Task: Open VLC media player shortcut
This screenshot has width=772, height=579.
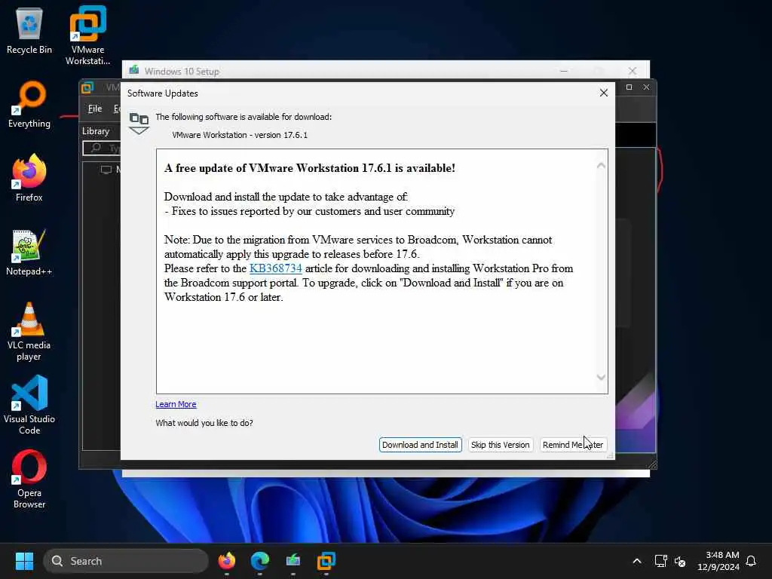Action: 29,332
